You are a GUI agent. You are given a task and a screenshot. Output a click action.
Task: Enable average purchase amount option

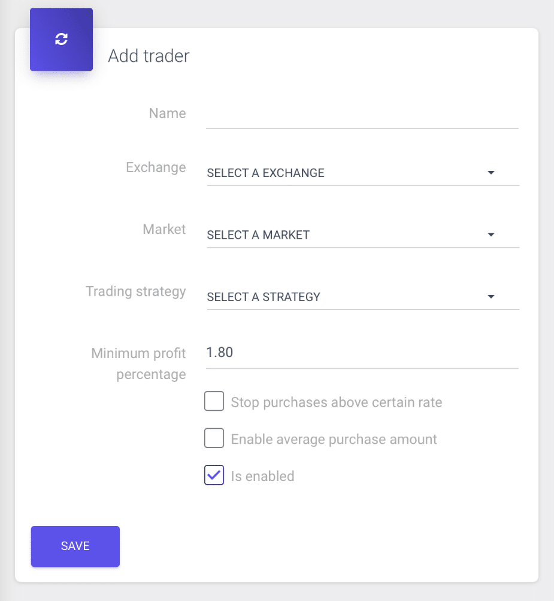coord(214,438)
